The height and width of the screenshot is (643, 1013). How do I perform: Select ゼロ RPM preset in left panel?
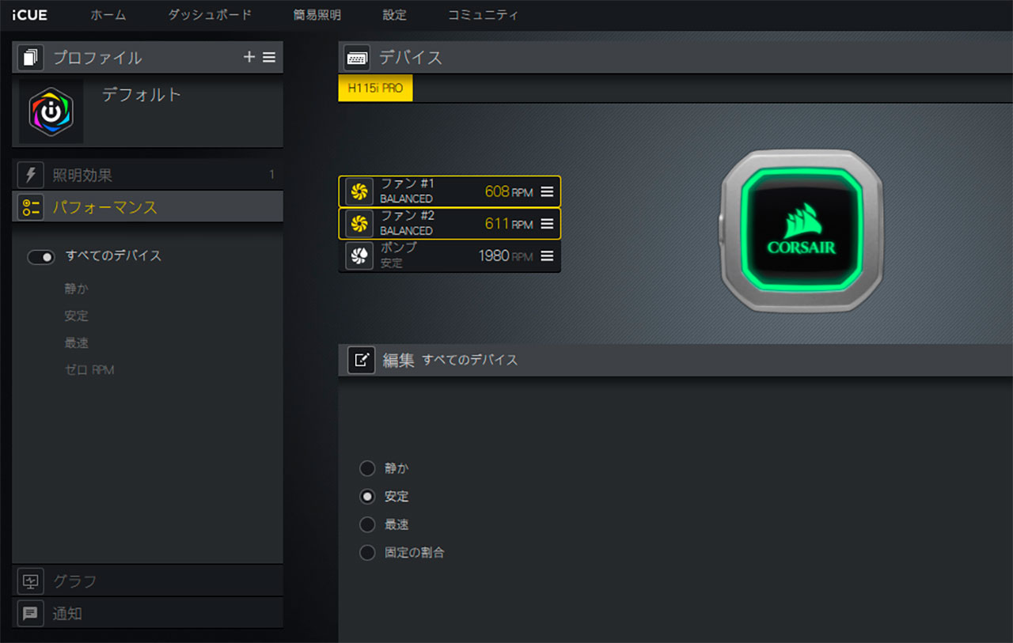(x=89, y=369)
